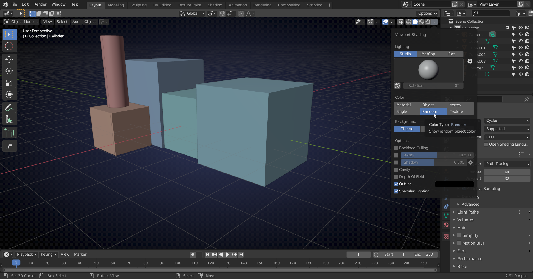Switch to rendered viewport shading
Screen dimensions: 533x279
pyautogui.click(x=428, y=22)
